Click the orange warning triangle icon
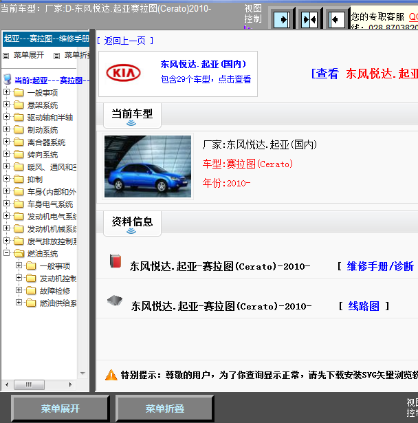This screenshot has width=418, height=423. point(111,375)
